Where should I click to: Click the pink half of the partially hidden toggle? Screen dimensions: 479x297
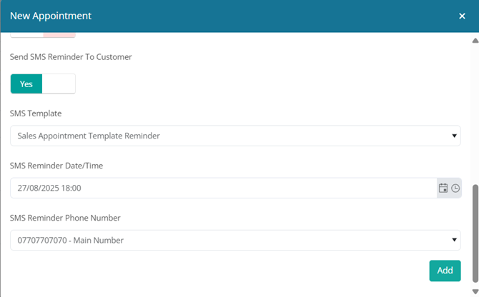tap(59, 35)
